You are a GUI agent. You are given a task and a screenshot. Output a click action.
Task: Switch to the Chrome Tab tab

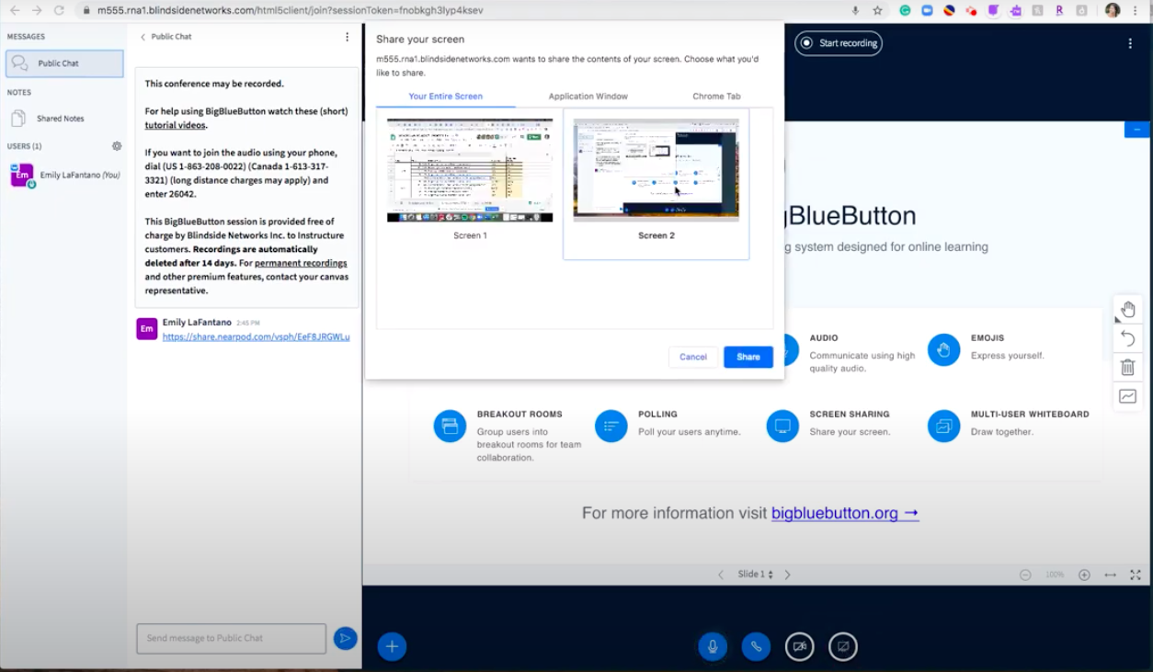[x=716, y=97]
